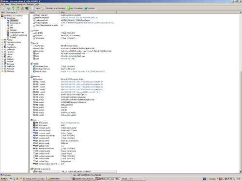
Task: Open the Enhanced USB2 Controller blue link
Action: [x=80, y=92]
